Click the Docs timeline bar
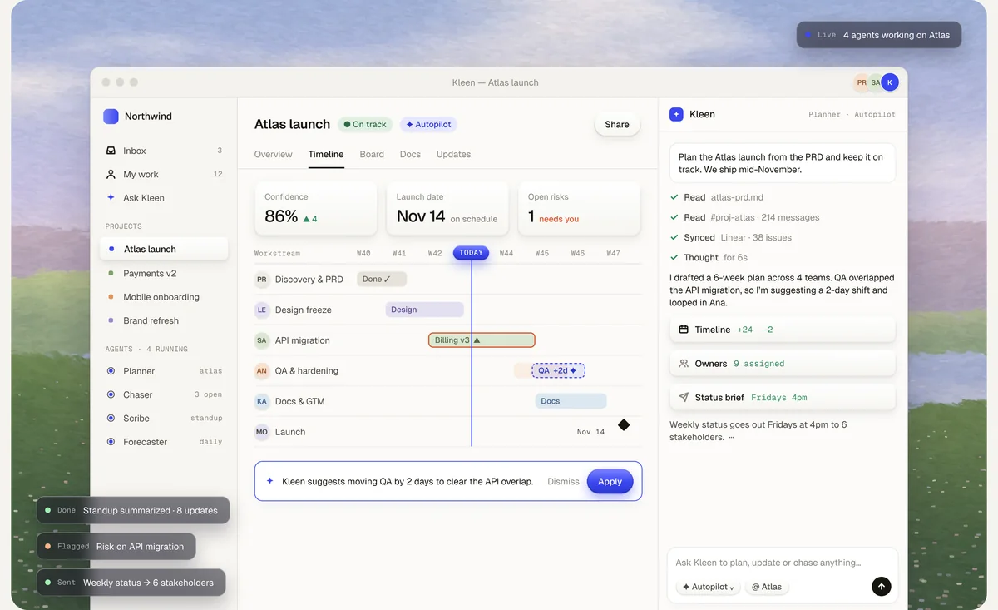Image resolution: width=998 pixels, height=610 pixels. click(571, 401)
